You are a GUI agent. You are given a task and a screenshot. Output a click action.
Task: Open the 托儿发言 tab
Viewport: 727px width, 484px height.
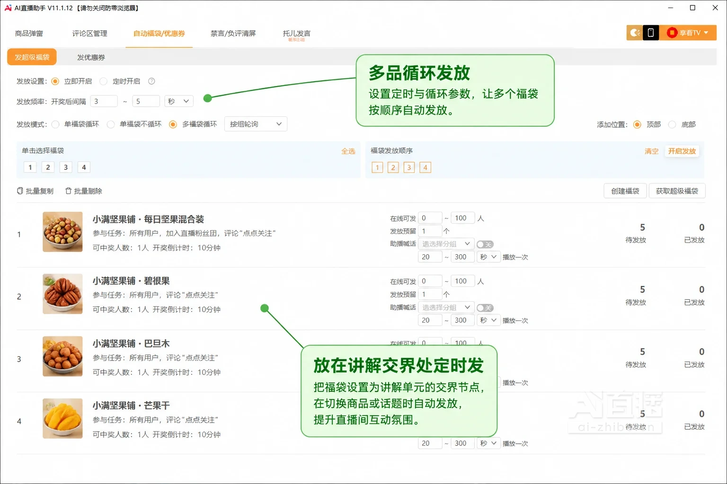pos(297,34)
